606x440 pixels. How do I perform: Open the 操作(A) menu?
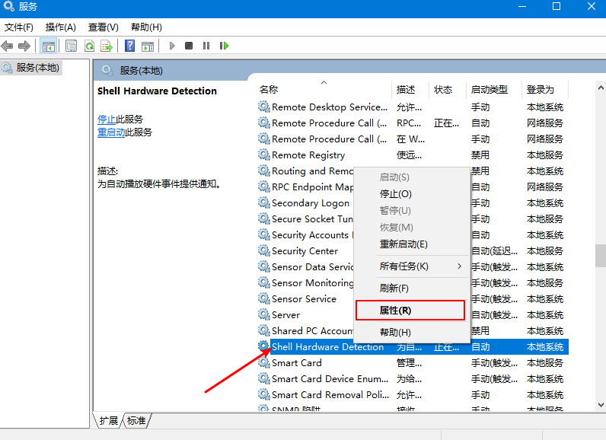tap(61, 27)
